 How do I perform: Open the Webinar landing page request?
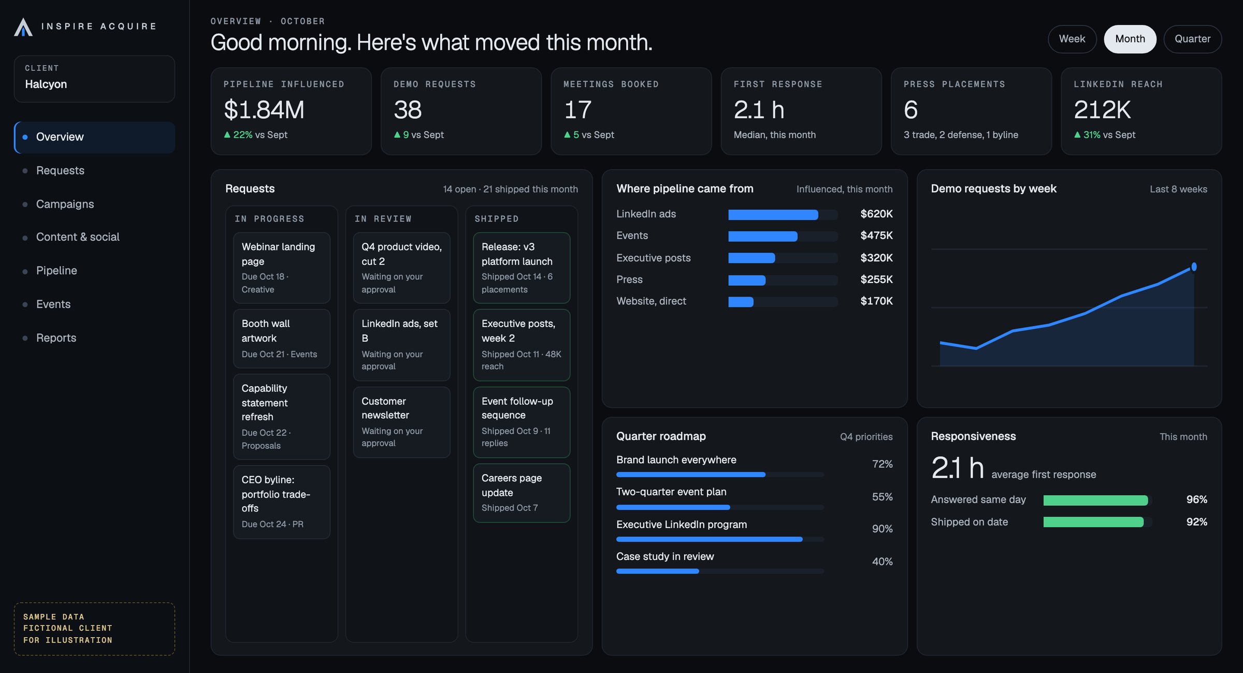pyautogui.click(x=282, y=268)
